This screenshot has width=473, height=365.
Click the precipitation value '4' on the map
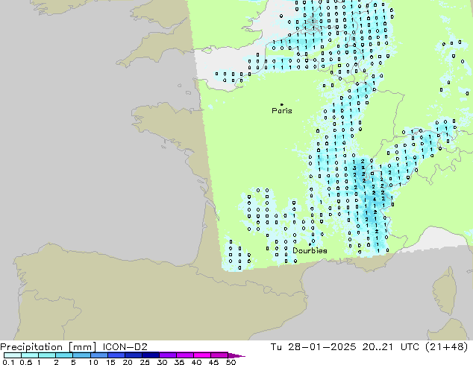[x=375, y=199]
